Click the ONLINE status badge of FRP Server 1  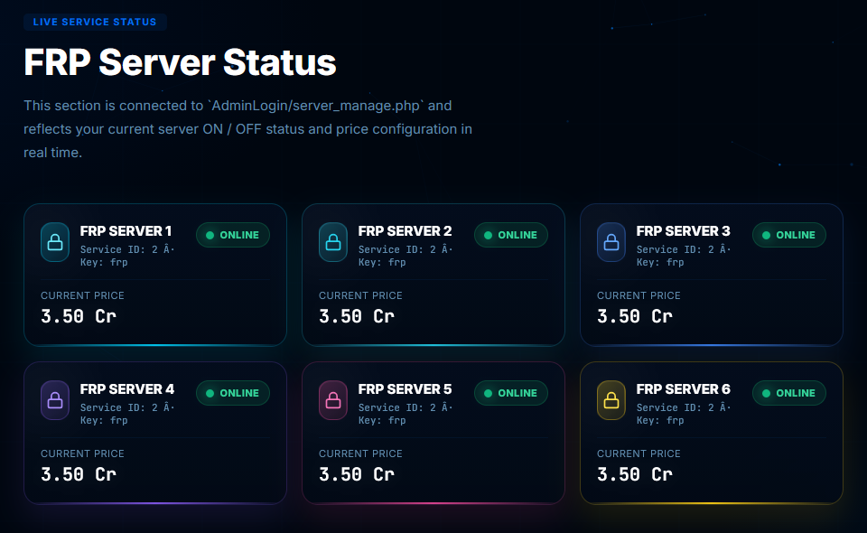233,235
